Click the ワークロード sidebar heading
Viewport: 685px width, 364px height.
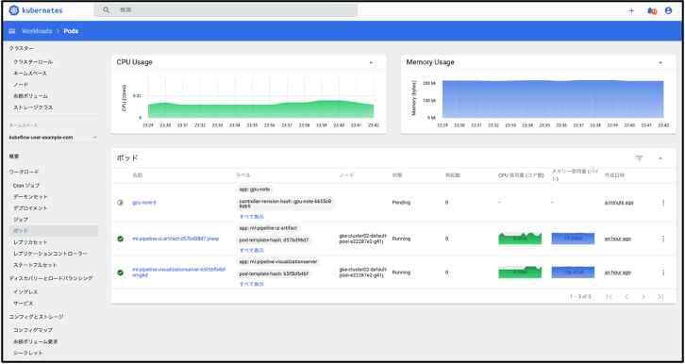pos(24,172)
